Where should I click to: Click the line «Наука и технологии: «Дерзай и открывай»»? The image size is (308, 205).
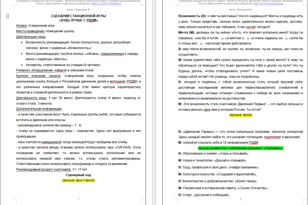(212, 161)
